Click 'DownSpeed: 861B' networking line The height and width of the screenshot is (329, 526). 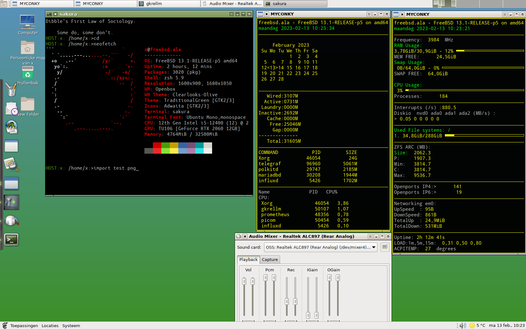pyautogui.click(x=415, y=215)
